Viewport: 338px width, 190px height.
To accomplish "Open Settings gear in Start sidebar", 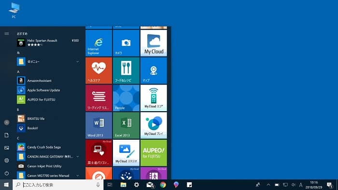I will 7,161.
